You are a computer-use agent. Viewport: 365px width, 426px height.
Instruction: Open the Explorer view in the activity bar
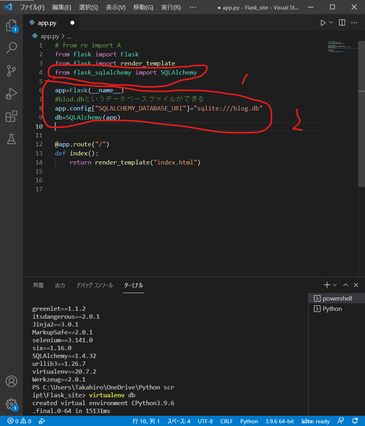[11, 25]
